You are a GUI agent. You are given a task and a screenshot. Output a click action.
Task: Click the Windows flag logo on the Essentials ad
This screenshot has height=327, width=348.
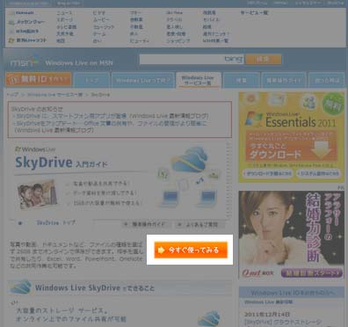(254, 120)
